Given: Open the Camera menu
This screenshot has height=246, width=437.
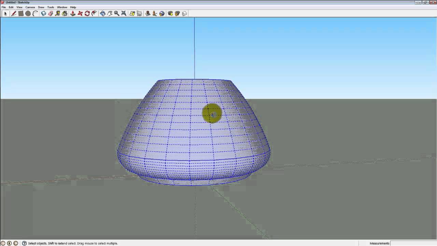Looking at the screenshot, I should (x=30, y=7).
